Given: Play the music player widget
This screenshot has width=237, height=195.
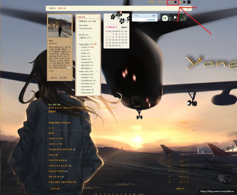Looking at the screenshot, I should pyautogui.click(x=175, y=18).
